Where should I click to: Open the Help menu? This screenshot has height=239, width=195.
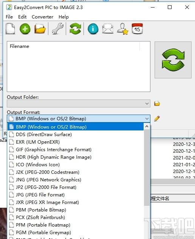[x=63, y=17]
